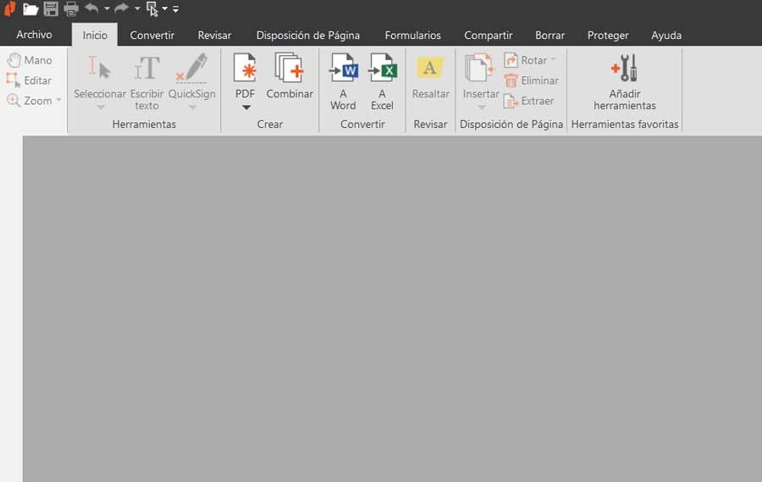Viewport: 762px width, 482px height.
Task: Expand the Rotar dropdown arrow
Action: [x=553, y=60]
